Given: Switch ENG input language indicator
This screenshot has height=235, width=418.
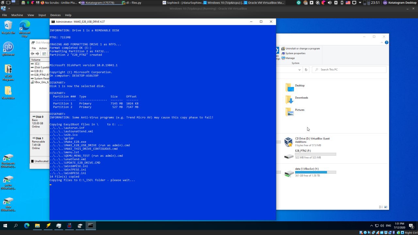Looking at the screenshot, I should (x=389, y=226).
